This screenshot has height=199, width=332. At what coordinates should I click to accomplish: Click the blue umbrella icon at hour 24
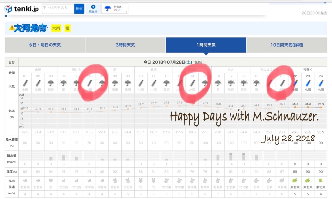321,83
